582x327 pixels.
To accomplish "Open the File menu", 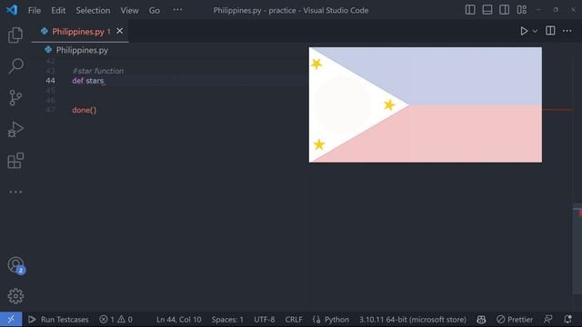I will coord(35,10).
